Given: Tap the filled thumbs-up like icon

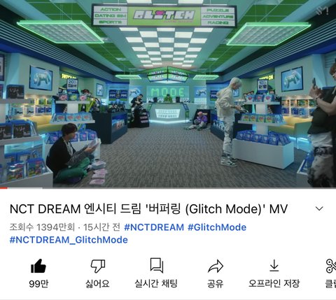Looking at the screenshot, I should [38, 266].
